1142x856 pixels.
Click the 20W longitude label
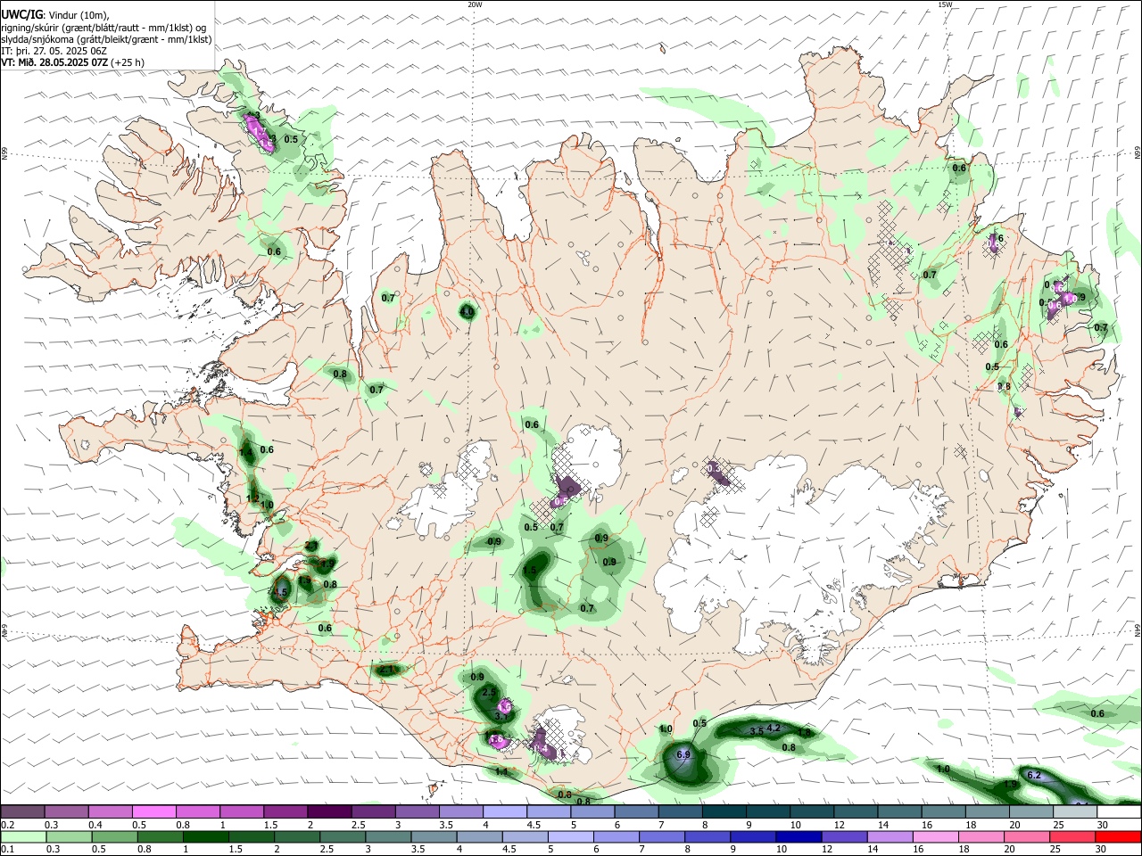point(475,4)
